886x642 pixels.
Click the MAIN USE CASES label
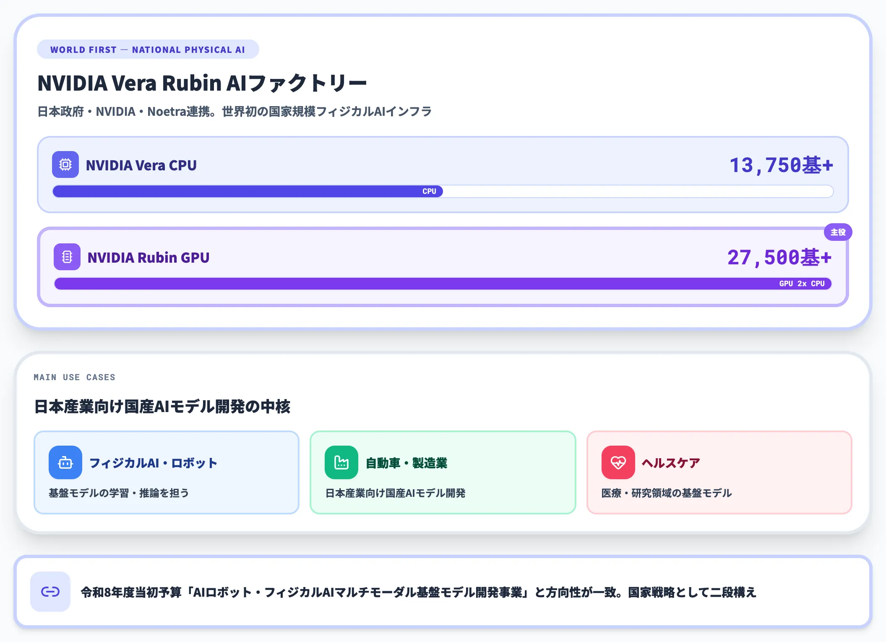pos(74,377)
